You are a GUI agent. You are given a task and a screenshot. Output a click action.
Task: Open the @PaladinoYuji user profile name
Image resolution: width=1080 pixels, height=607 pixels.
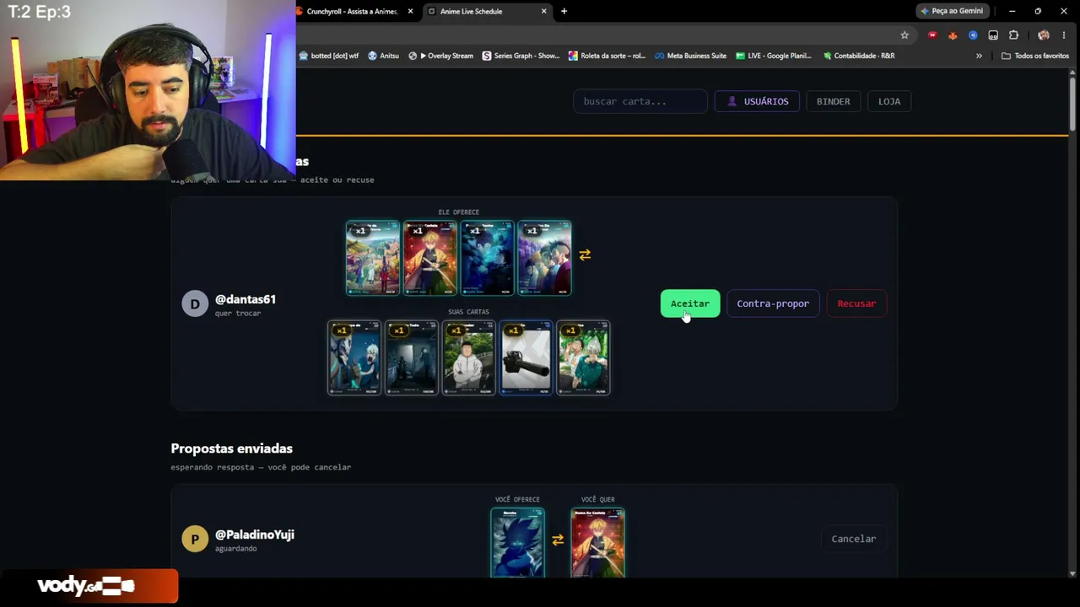255,534
